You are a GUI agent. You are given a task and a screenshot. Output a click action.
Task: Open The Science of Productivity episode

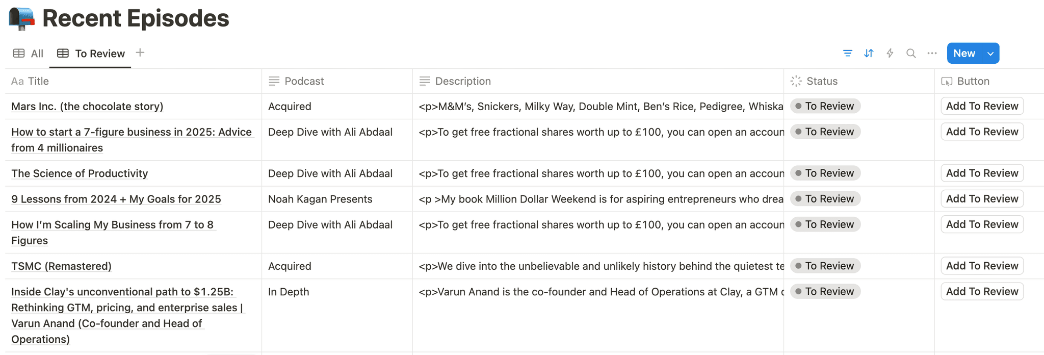80,173
